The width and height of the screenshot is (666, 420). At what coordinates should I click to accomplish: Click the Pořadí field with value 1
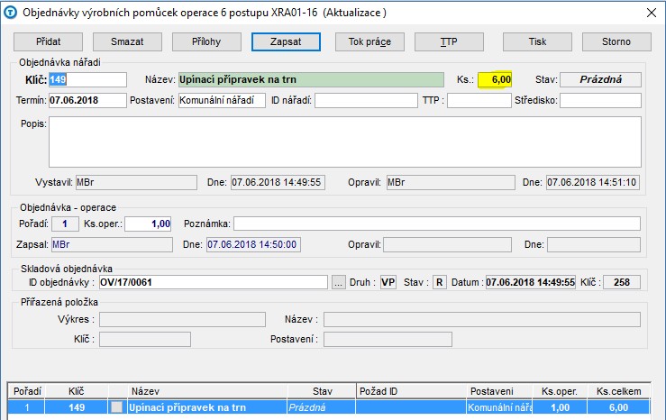[x=65, y=224]
